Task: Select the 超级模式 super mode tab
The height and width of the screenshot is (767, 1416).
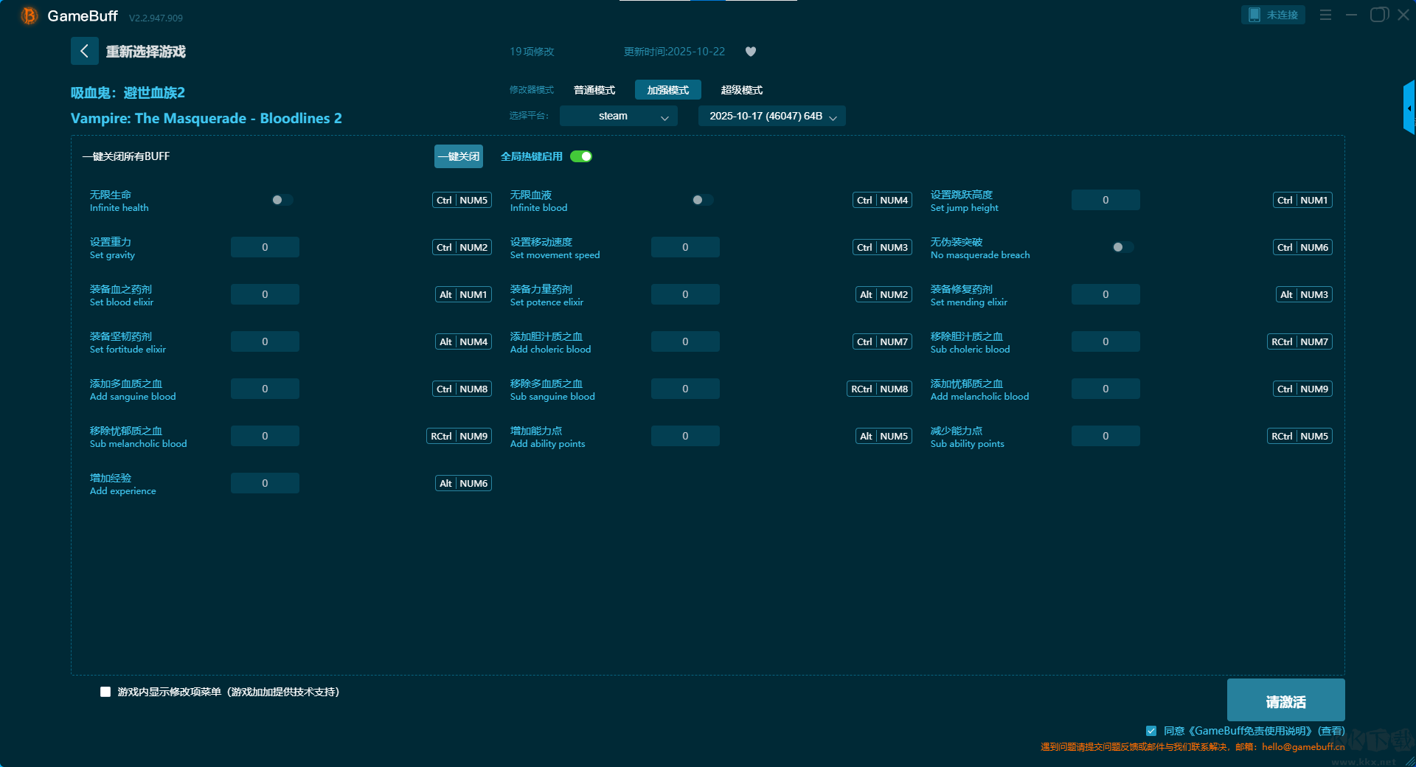Action: (741, 90)
